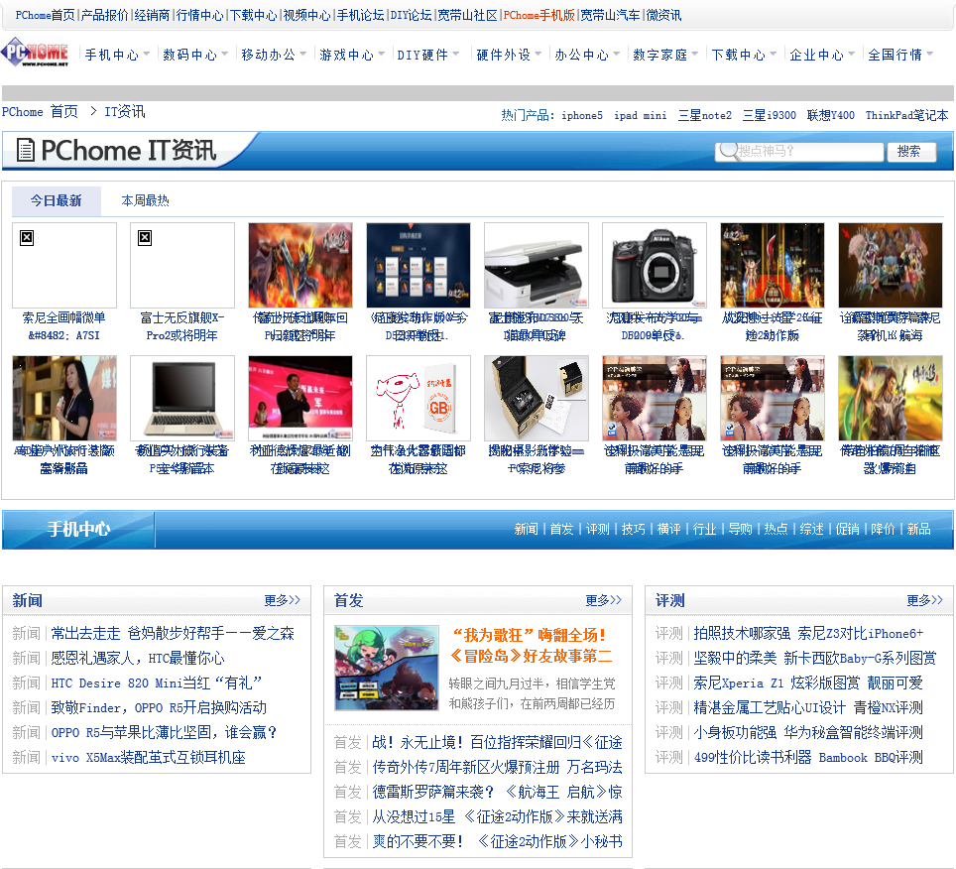
Task: Open hot product link 联想Y400
Action: (x=830, y=115)
